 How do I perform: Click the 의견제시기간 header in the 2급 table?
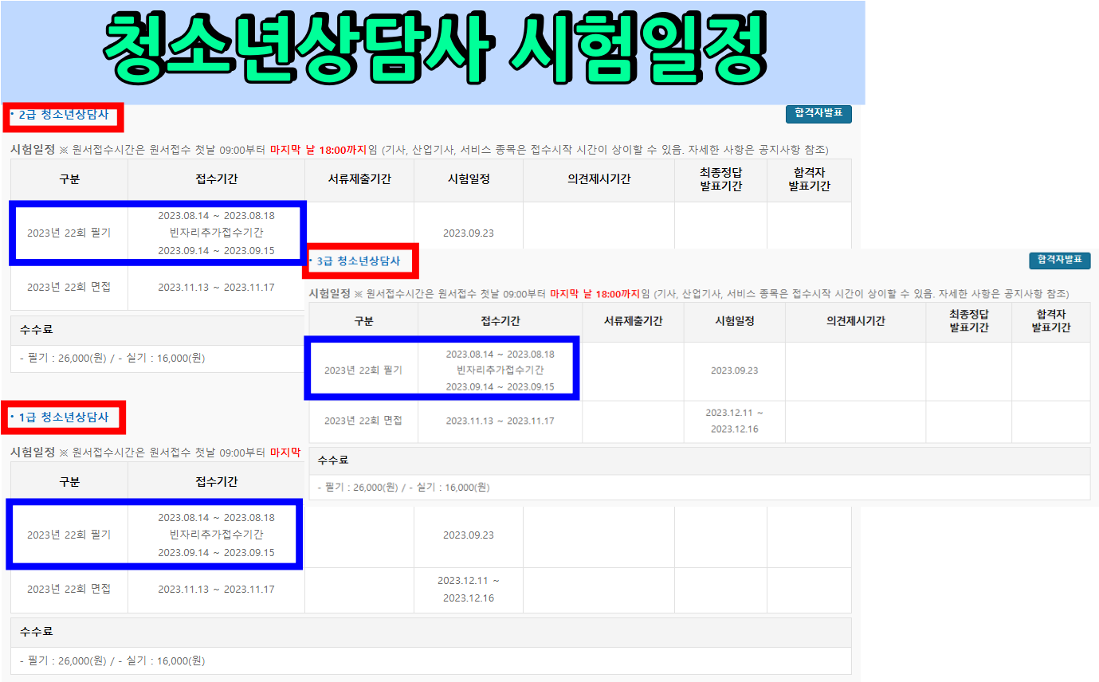click(599, 179)
